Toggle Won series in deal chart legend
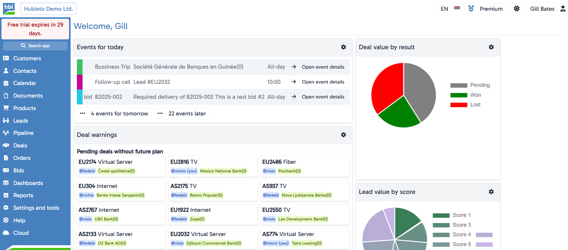Screen dimensions: 568x250 (466, 95)
